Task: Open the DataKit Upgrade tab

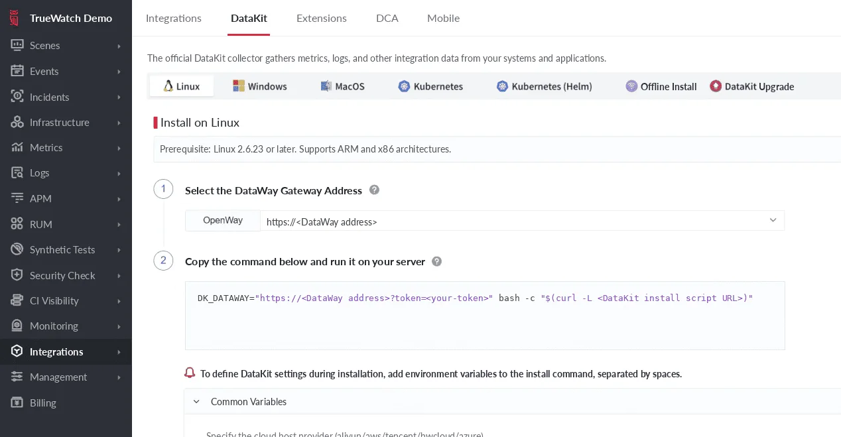Action: coord(751,86)
